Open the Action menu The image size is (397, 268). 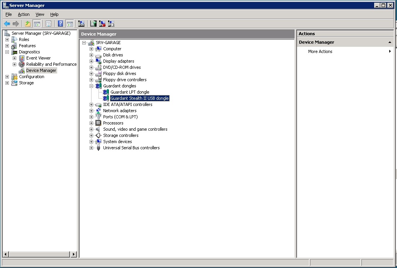point(24,14)
